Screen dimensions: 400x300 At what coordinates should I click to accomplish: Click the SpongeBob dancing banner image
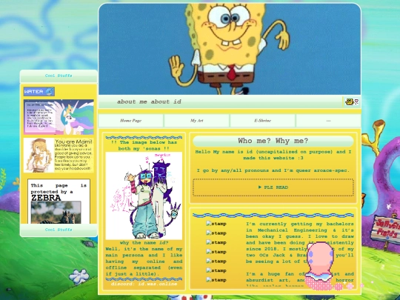tap(230, 49)
